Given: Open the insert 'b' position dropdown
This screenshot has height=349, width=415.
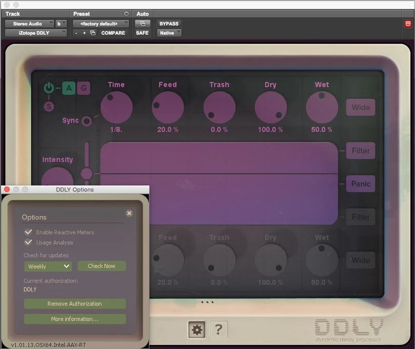Looking at the screenshot, I should [61, 24].
